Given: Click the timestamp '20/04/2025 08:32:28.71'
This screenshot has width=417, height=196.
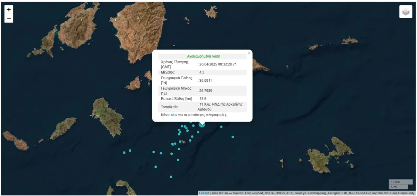Looking at the screenshot, I should (218, 64).
